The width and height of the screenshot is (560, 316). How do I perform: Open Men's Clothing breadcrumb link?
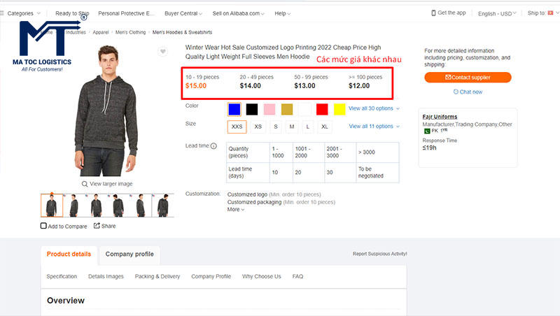pos(130,32)
